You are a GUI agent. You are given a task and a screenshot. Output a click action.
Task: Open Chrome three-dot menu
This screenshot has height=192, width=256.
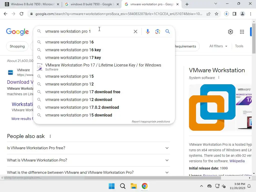point(250,14)
